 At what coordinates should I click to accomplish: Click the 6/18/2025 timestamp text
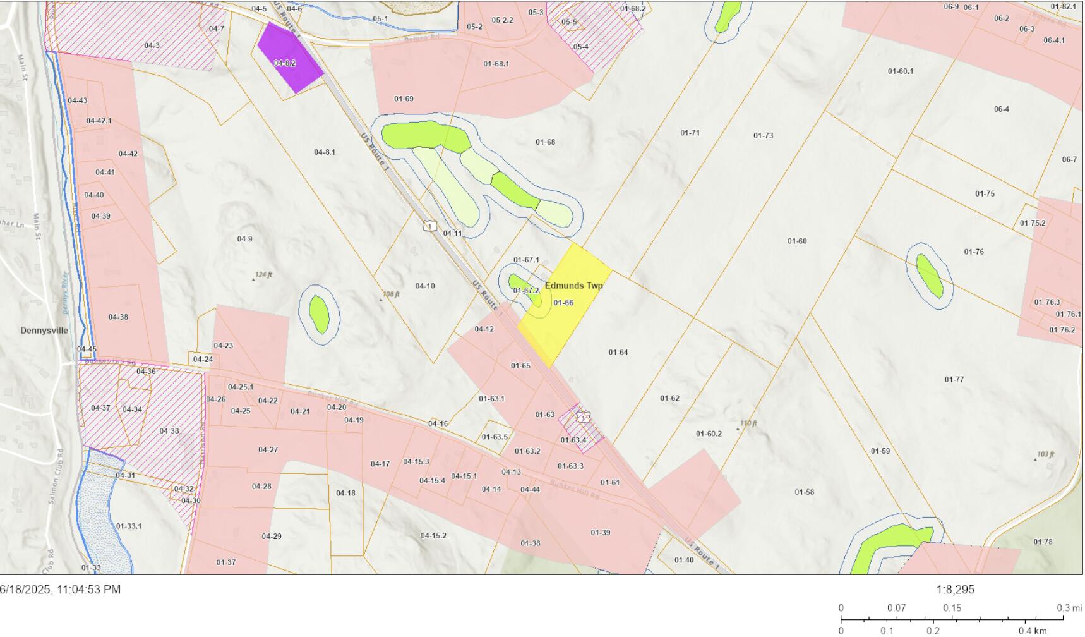click(x=60, y=590)
